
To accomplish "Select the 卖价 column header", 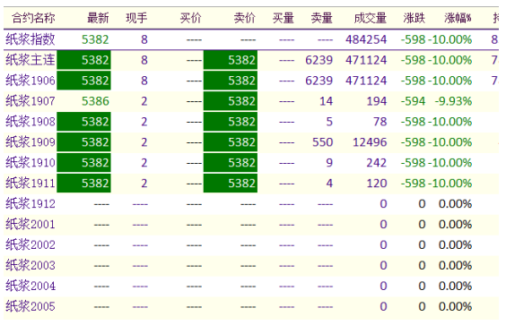I will click(x=244, y=18).
